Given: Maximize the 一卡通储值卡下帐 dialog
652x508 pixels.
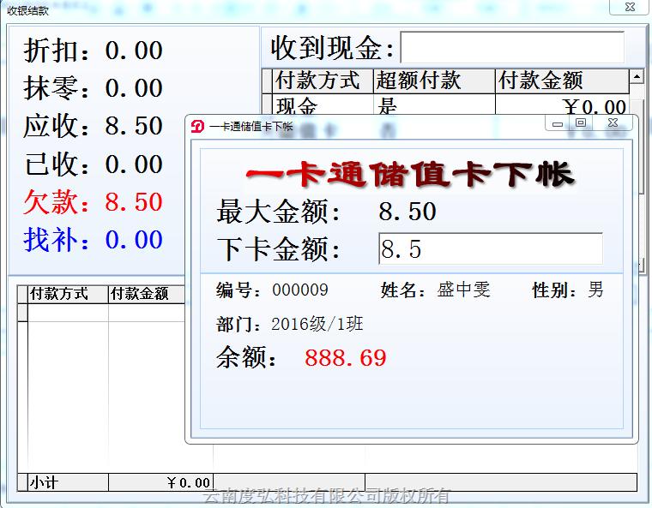Looking at the screenshot, I should pyautogui.click(x=581, y=124).
